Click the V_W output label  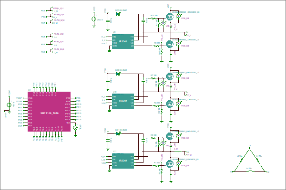click(x=189, y=155)
